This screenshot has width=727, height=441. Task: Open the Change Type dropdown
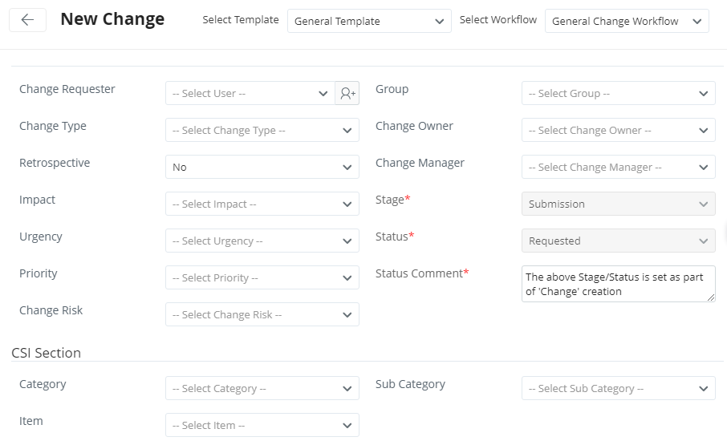tap(262, 131)
